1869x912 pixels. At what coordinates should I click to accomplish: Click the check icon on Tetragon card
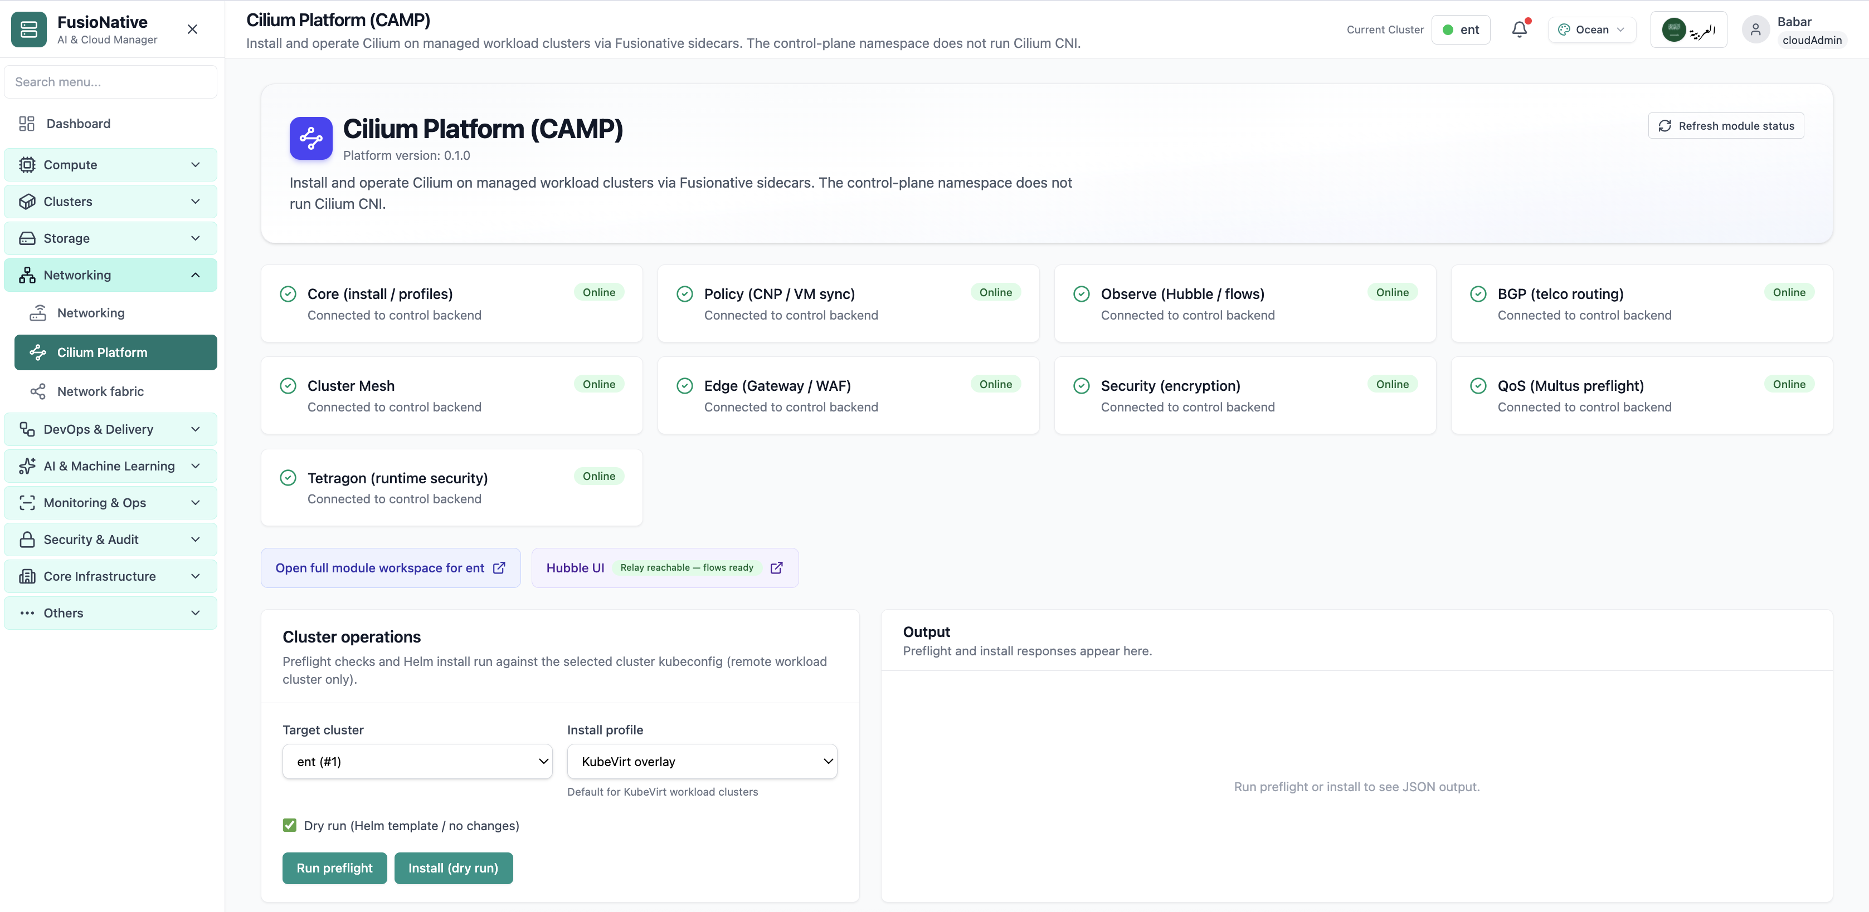[x=288, y=478]
